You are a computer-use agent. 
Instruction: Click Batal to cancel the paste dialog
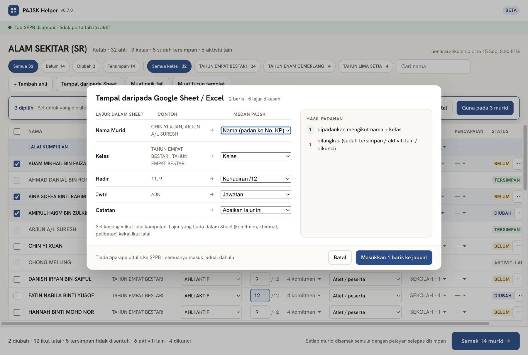(340, 258)
